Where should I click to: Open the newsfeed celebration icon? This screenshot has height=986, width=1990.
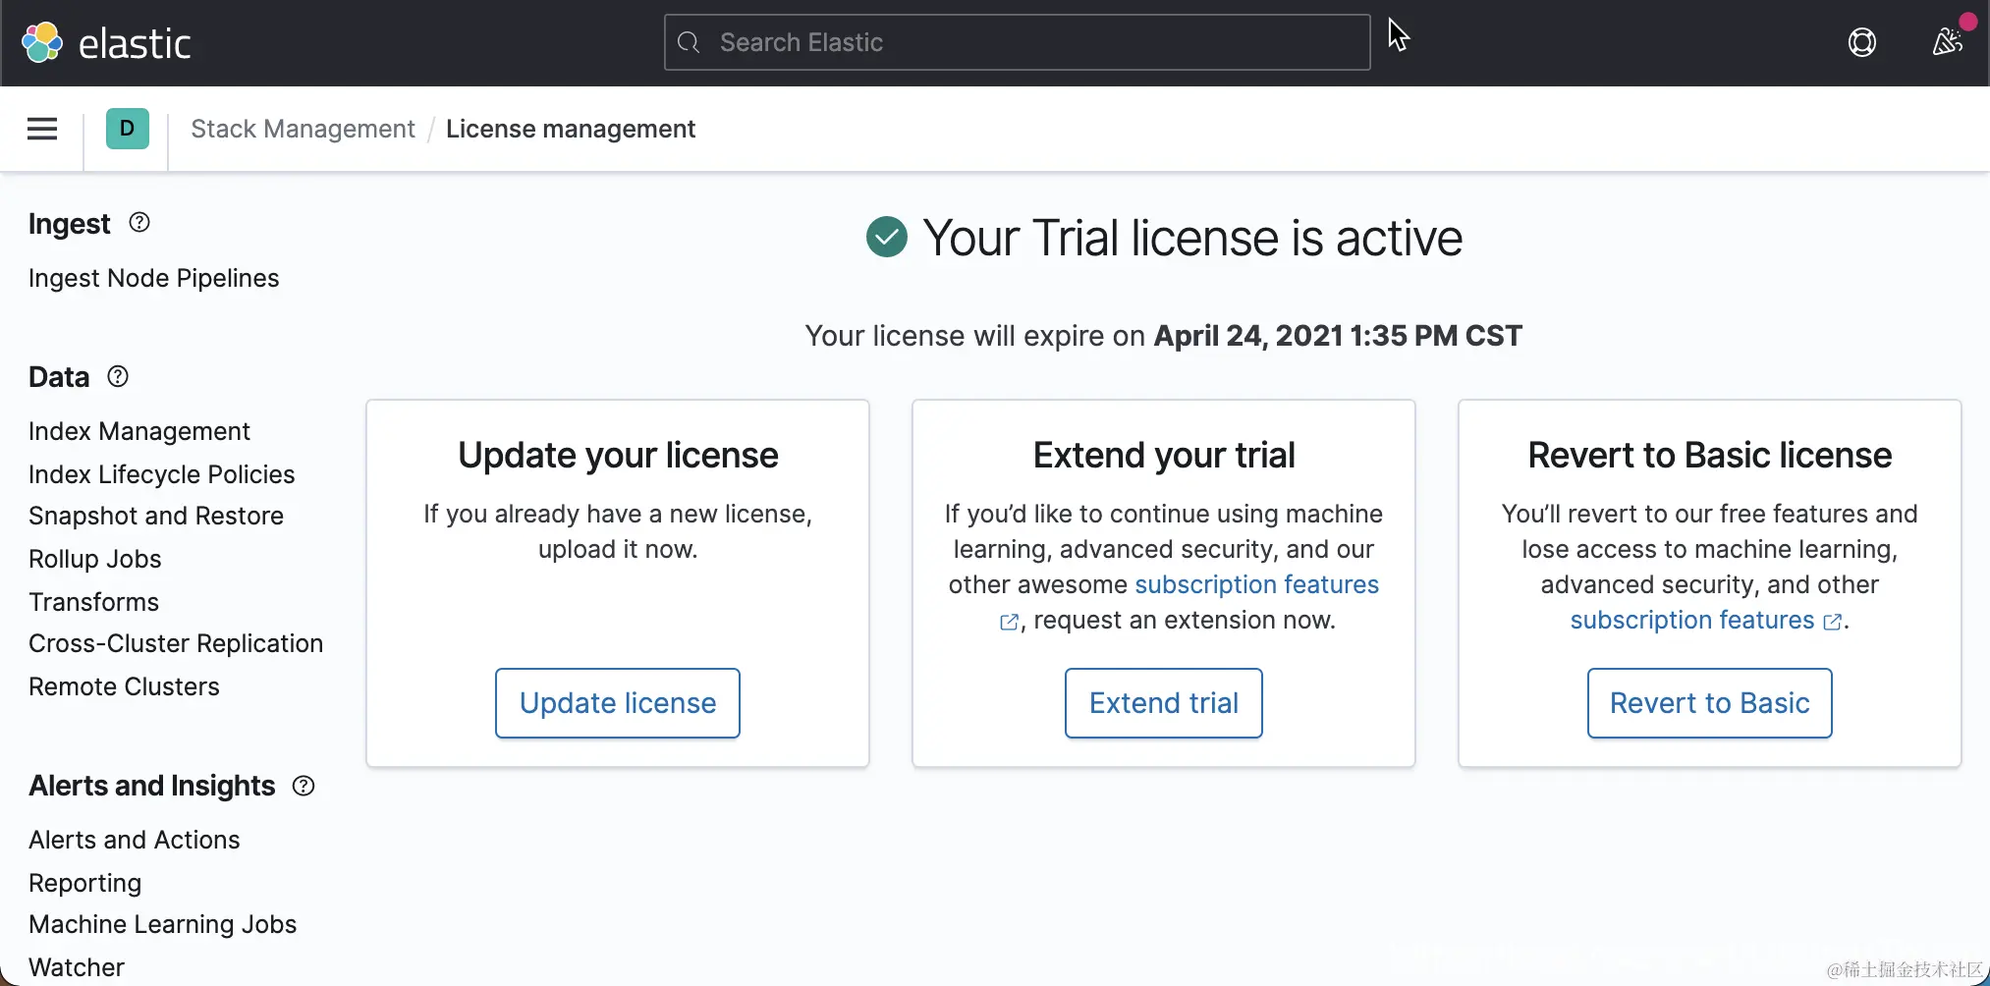1947,42
